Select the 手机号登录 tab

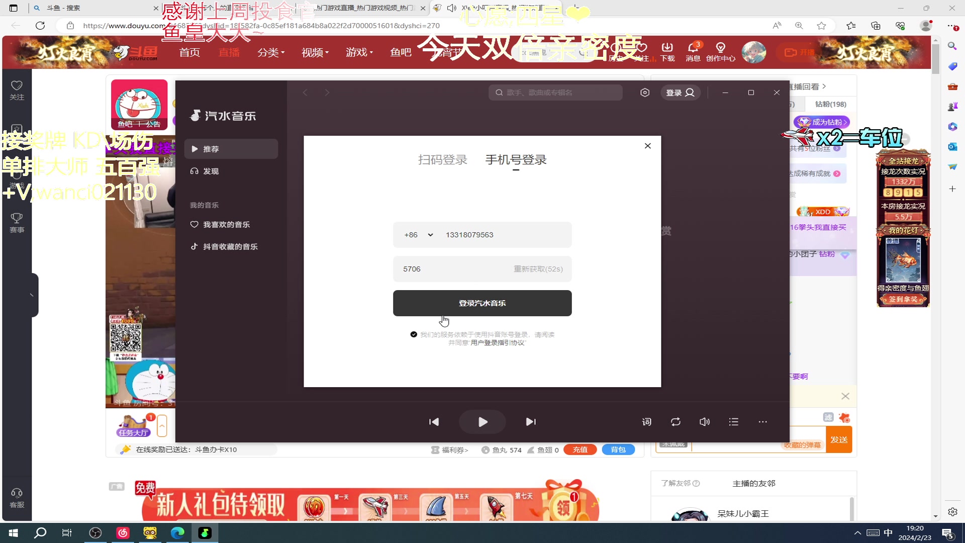[x=516, y=160]
